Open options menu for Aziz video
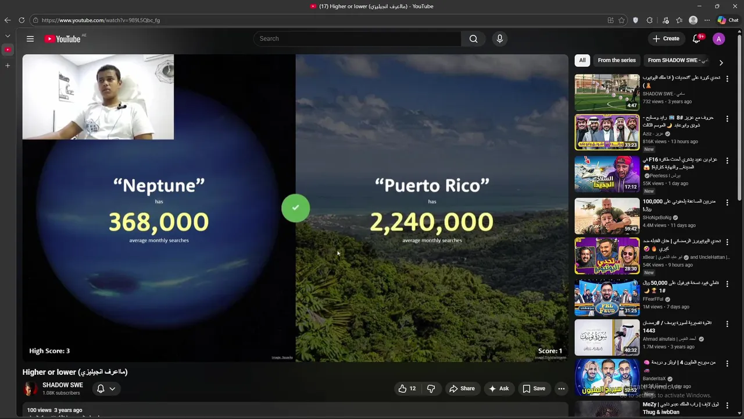The height and width of the screenshot is (419, 744). 727,119
